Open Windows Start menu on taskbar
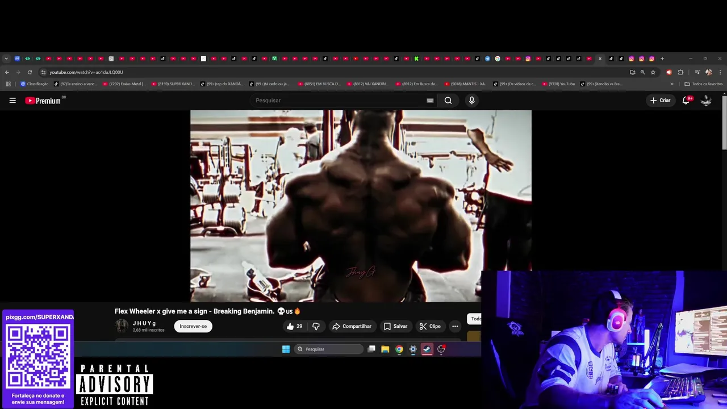Image resolution: width=727 pixels, height=409 pixels. tap(286, 349)
